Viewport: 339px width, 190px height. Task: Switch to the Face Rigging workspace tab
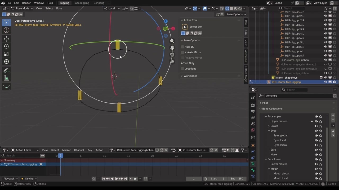point(81,3)
